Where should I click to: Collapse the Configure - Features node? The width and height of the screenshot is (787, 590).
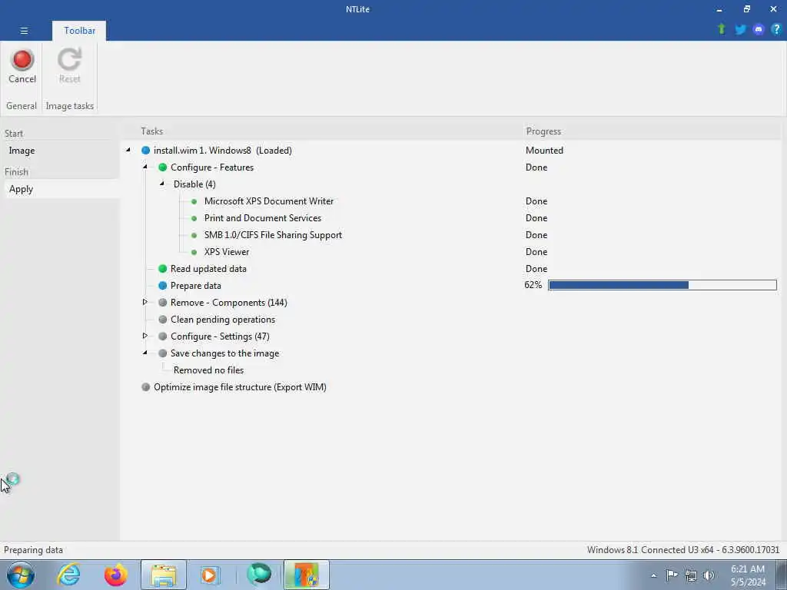click(145, 167)
